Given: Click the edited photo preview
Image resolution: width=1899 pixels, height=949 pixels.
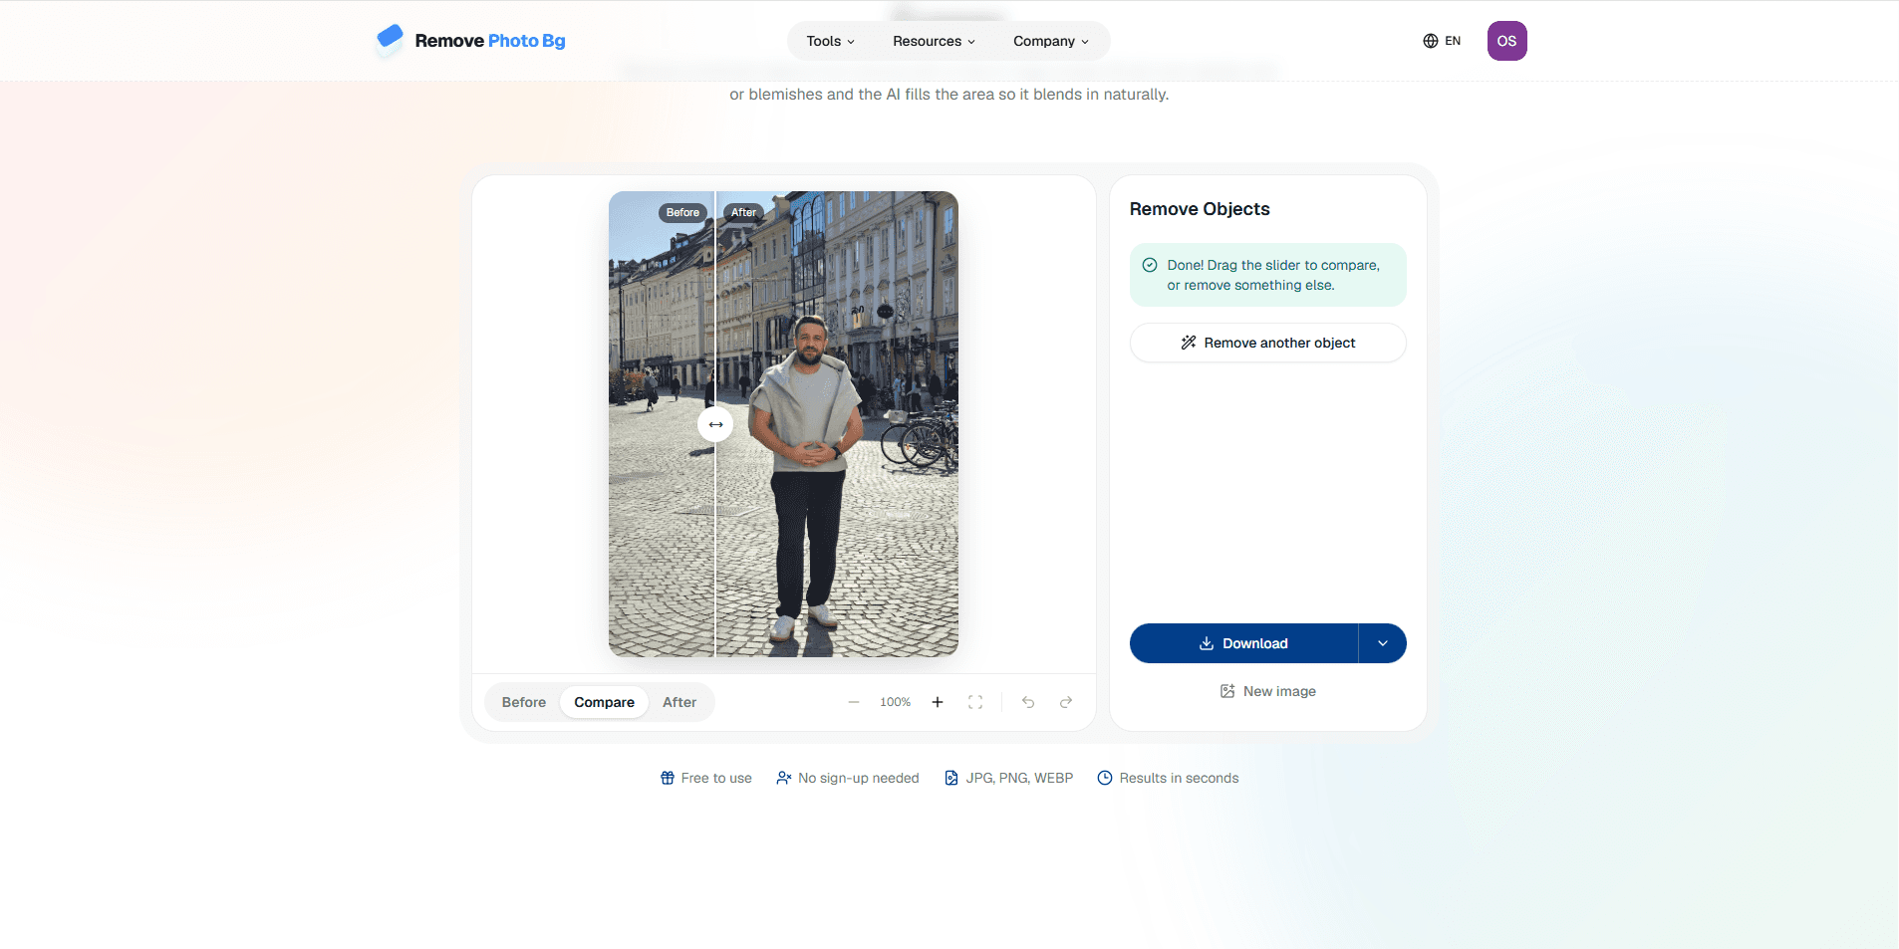Looking at the screenshot, I should (783, 424).
